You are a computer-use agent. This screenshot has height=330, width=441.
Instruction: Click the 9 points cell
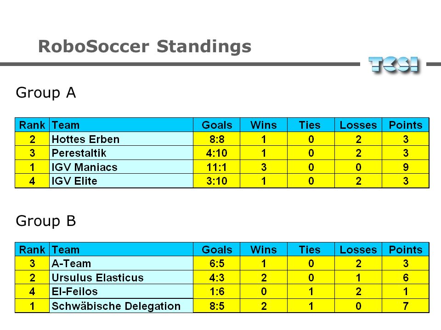pos(405,167)
